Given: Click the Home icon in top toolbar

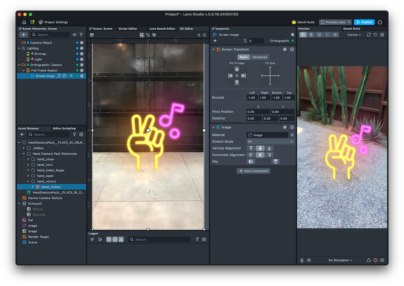Looking at the screenshot, I should (24, 22).
